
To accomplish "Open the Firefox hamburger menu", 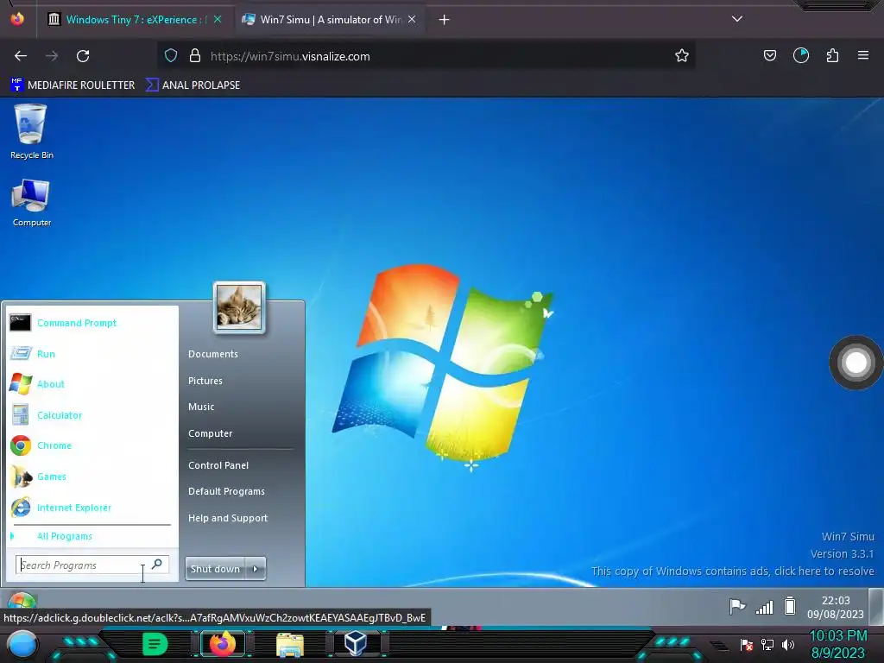I will click(x=863, y=55).
